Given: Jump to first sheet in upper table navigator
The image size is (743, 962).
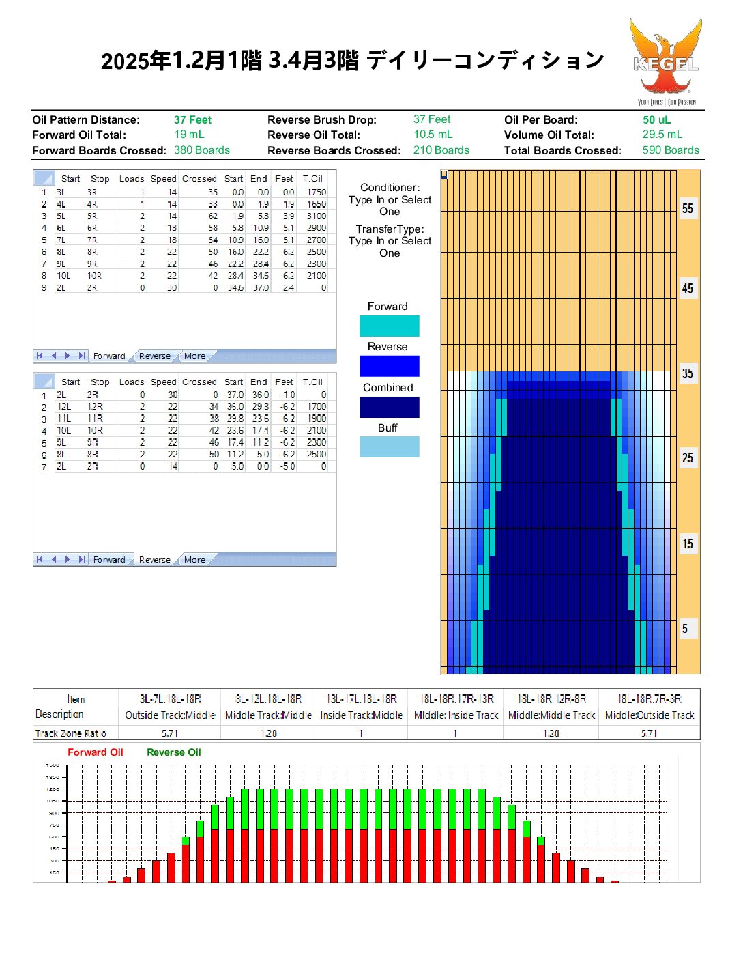Looking at the screenshot, I should pos(40,356).
